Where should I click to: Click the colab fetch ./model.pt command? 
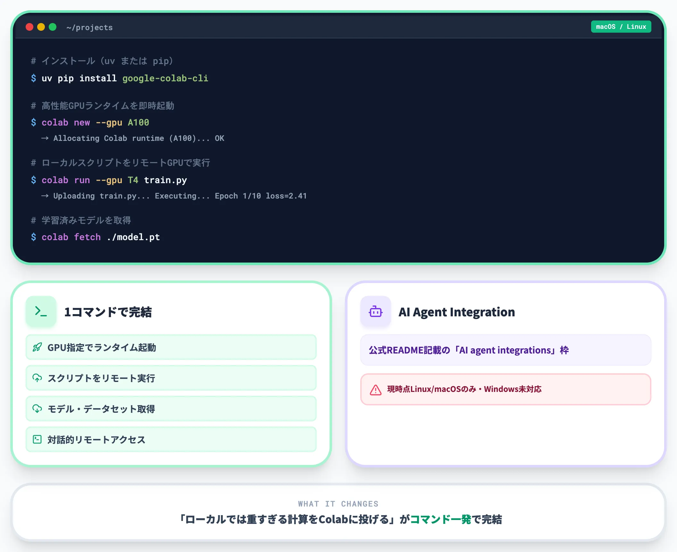coord(96,237)
